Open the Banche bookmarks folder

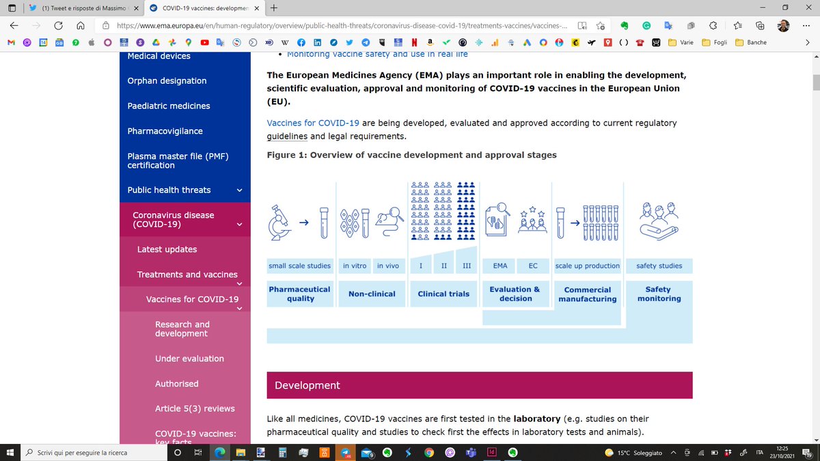tap(752, 42)
